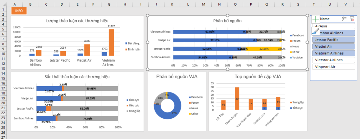Clear the slicer filter with funnel icon
360x139 pixels.
tap(352, 19)
